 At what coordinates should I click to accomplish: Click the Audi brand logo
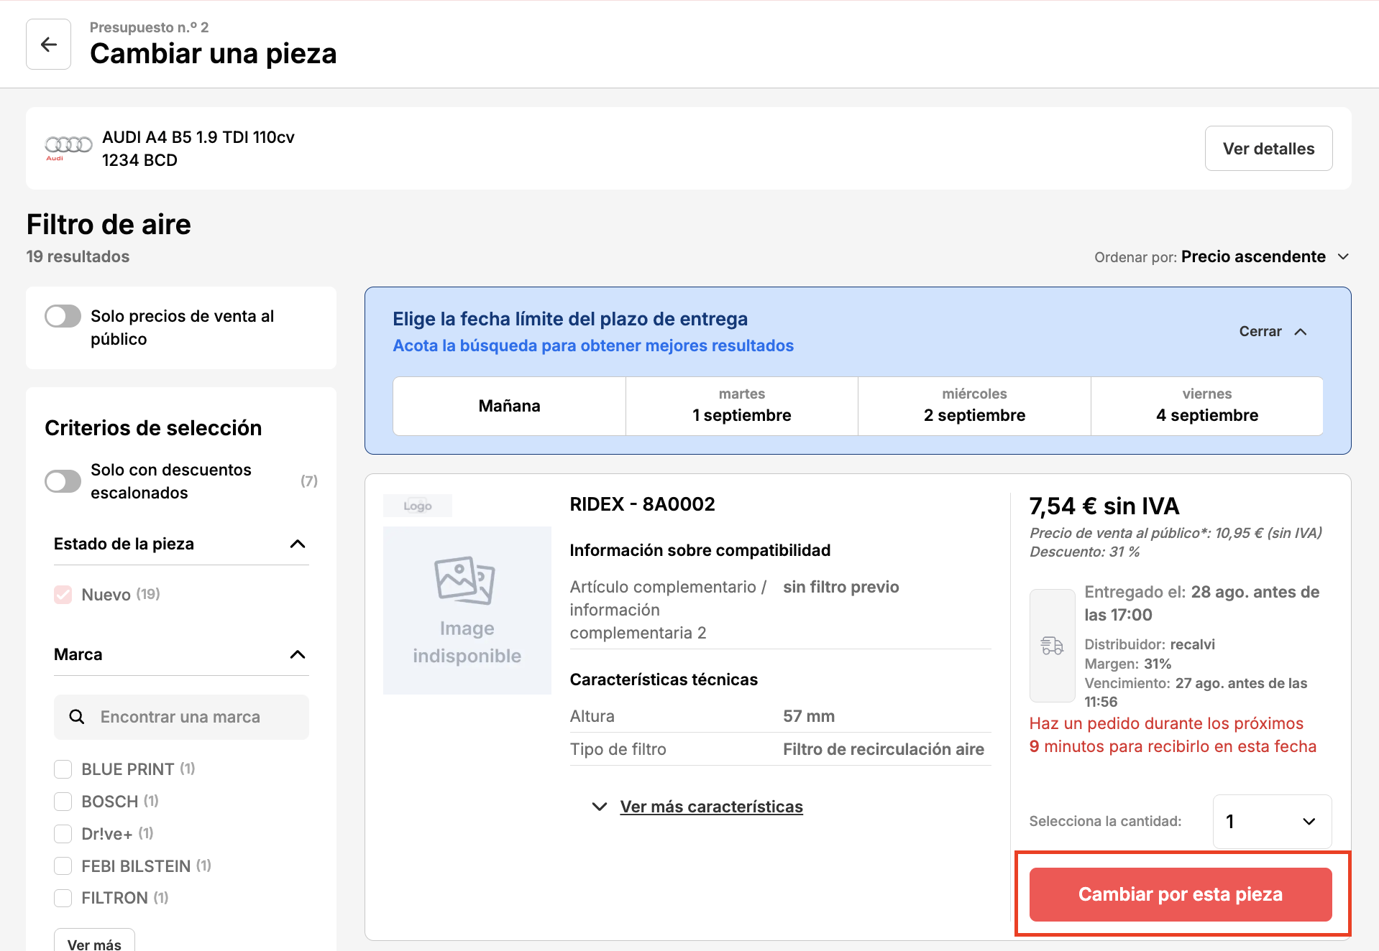pos(68,147)
